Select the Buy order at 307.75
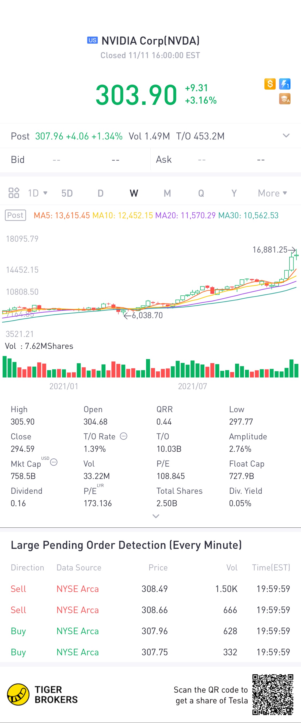This screenshot has width=301, height=723. (150, 652)
